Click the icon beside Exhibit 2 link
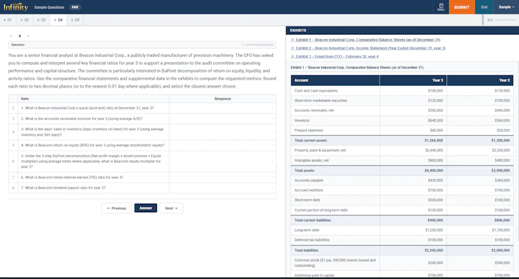Image resolution: width=519 pixels, height=279 pixels. click(293, 48)
